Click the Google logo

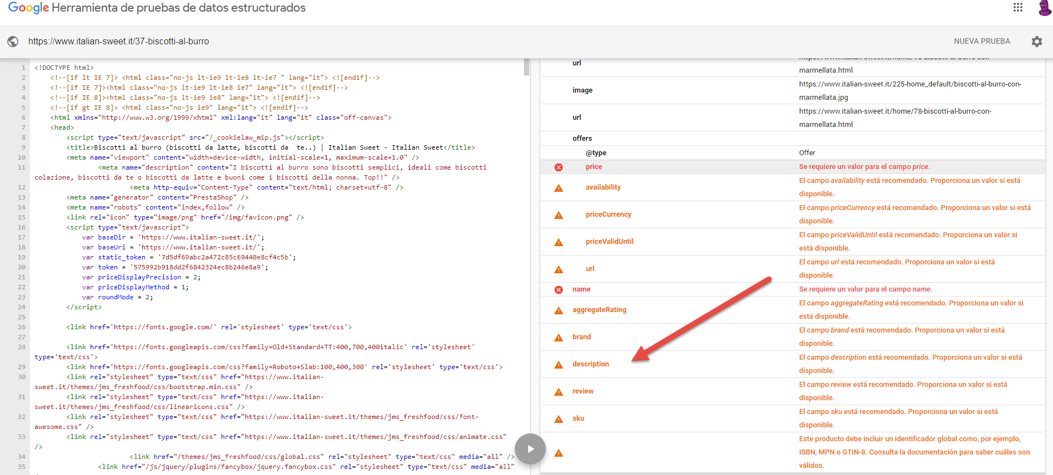pyautogui.click(x=28, y=8)
